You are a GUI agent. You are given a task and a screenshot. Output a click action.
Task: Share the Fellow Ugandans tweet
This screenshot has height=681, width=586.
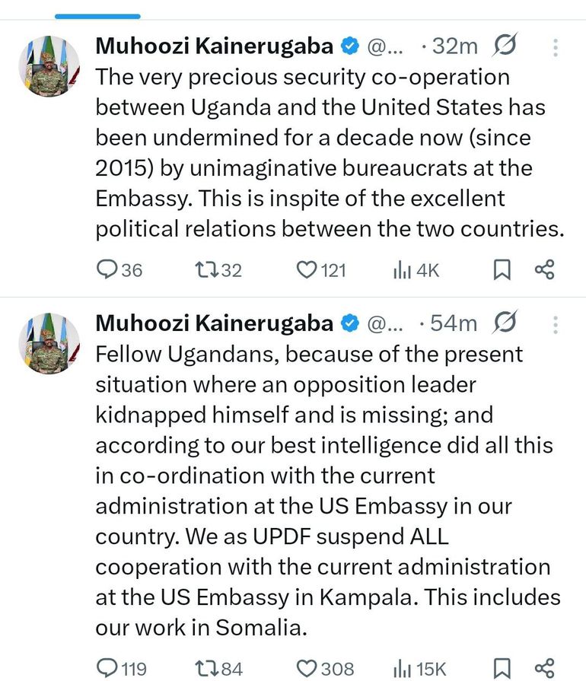point(544,669)
